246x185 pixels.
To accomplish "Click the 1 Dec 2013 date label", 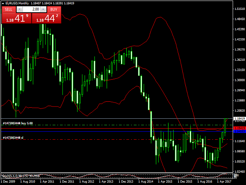I will pyautogui.click(x=126, y=181).
